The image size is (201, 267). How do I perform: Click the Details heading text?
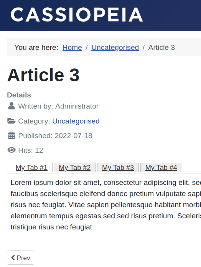coord(19,95)
